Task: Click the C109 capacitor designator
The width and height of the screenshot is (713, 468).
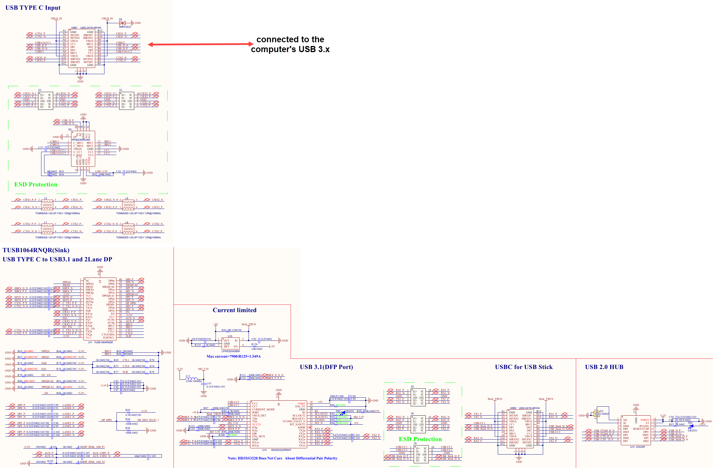Action: pos(152,456)
